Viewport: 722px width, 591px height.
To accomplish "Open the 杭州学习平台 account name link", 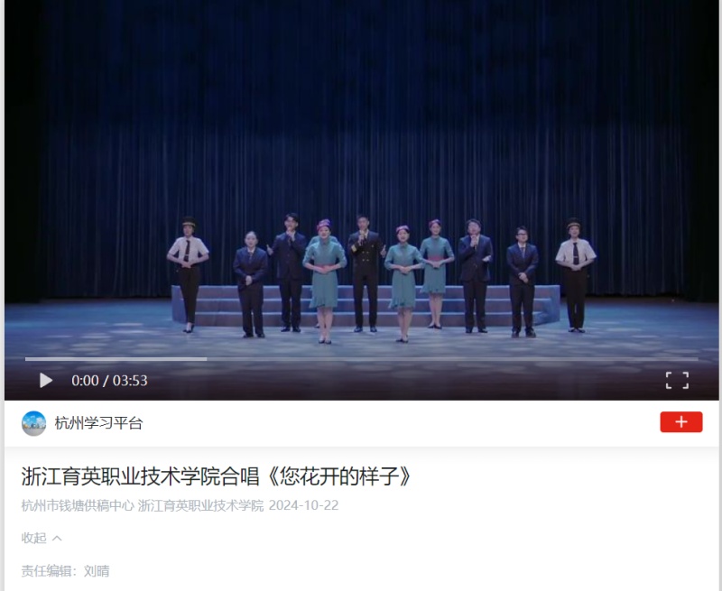I will click(x=98, y=423).
